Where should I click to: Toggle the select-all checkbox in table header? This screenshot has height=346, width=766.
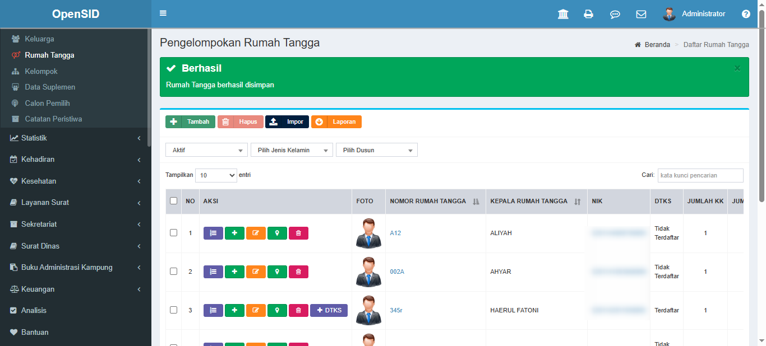click(173, 200)
